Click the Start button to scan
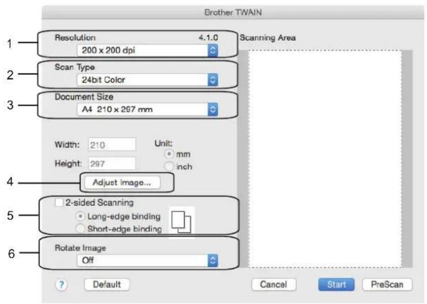Image resolution: width=427 pixels, height=304 pixels. [x=336, y=285]
